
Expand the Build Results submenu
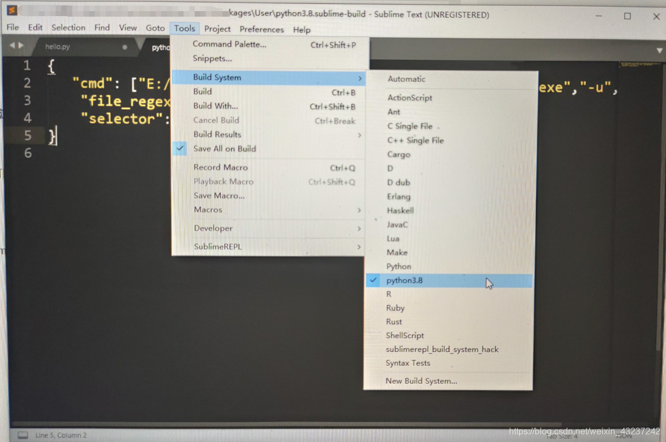217,134
